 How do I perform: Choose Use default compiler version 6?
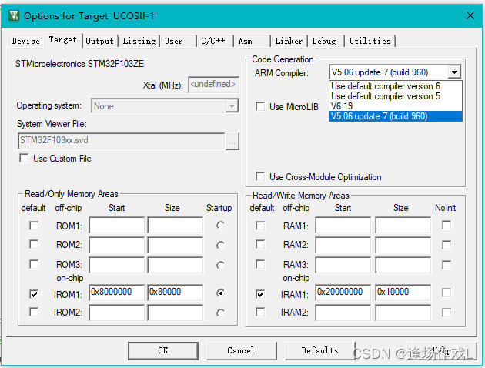(395, 86)
